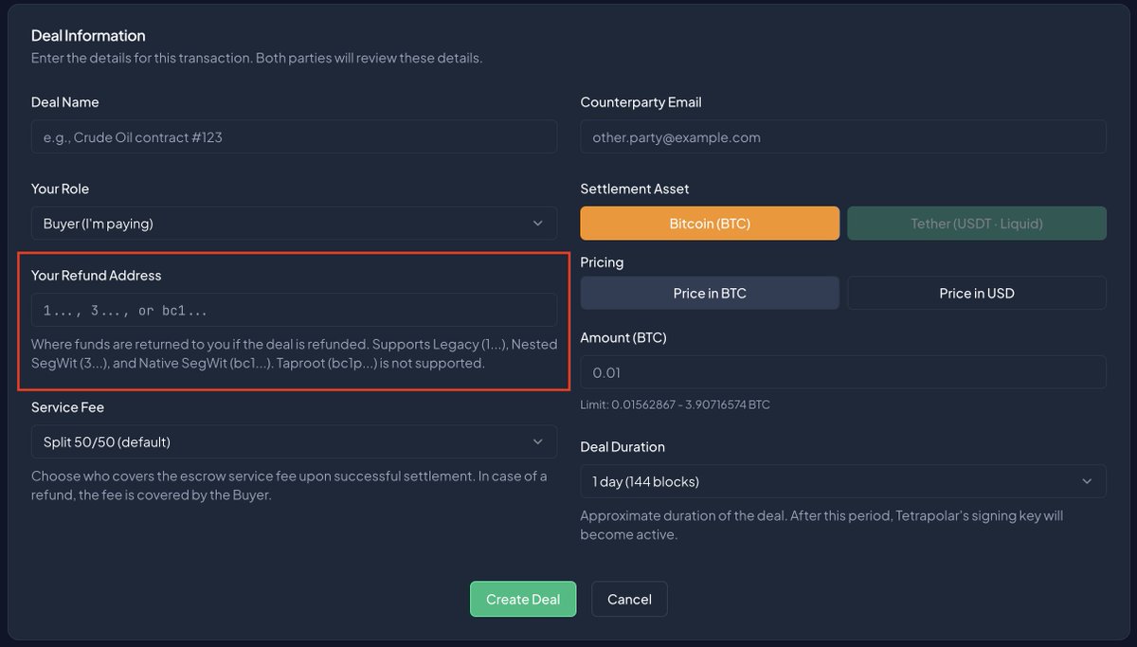This screenshot has height=647, width=1137.
Task: Click the Deal Information heading
Action: pyautogui.click(x=88, y=36)
